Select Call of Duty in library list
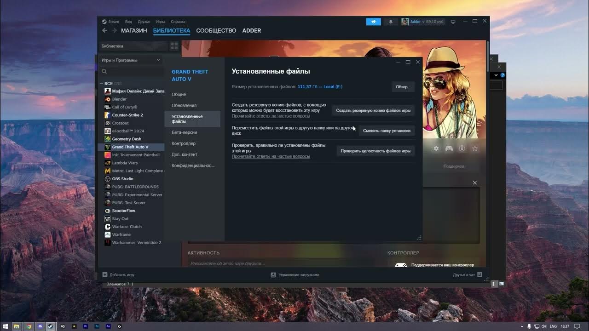The width and height of the screenshot is (589, 331). coord(121,107)
